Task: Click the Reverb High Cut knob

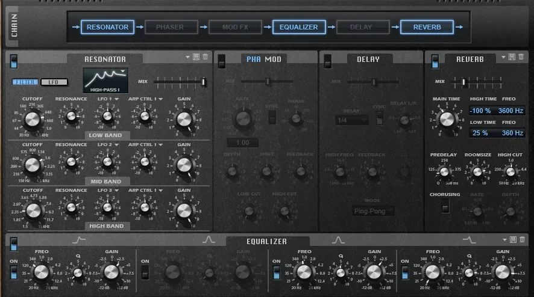Action: (510, 172)
